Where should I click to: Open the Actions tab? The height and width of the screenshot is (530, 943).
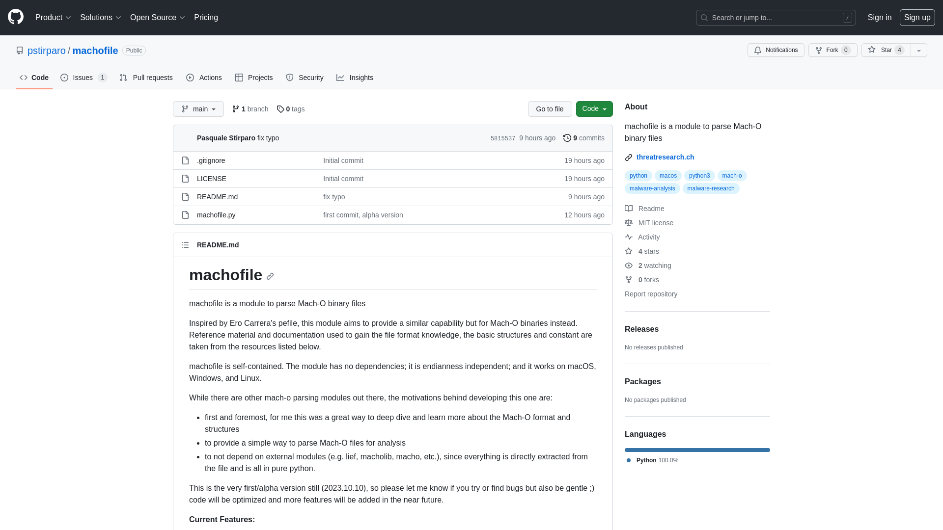204,78
